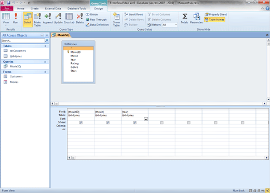This screenshot has width=270, height=193.
Task: Collapse the Queries group
Action: (45, 62)
